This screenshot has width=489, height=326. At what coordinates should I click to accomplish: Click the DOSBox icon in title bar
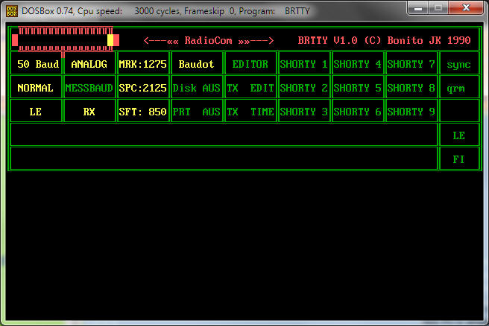[12, 11]
